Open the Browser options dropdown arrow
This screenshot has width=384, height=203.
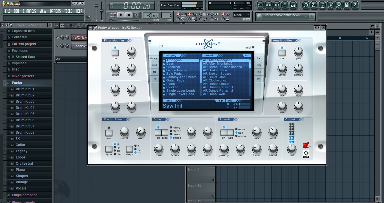(x=3, y=25)
